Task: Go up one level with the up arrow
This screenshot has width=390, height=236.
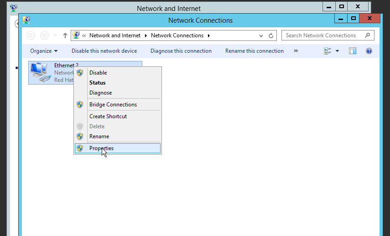Action: 65,35
